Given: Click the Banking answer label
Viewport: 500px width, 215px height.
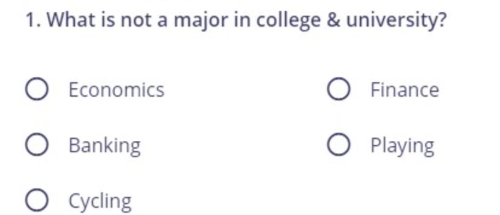Looking at the screenshot, I should (104, 146).
